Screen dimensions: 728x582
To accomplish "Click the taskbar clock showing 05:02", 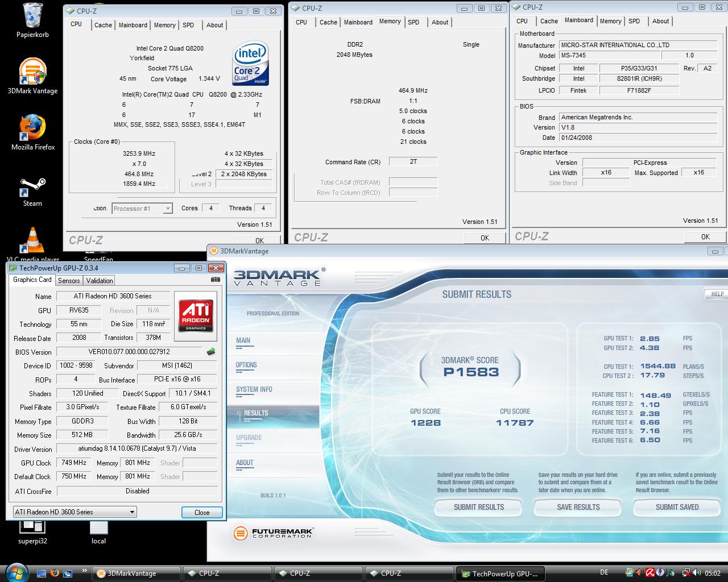I will 712,573.
